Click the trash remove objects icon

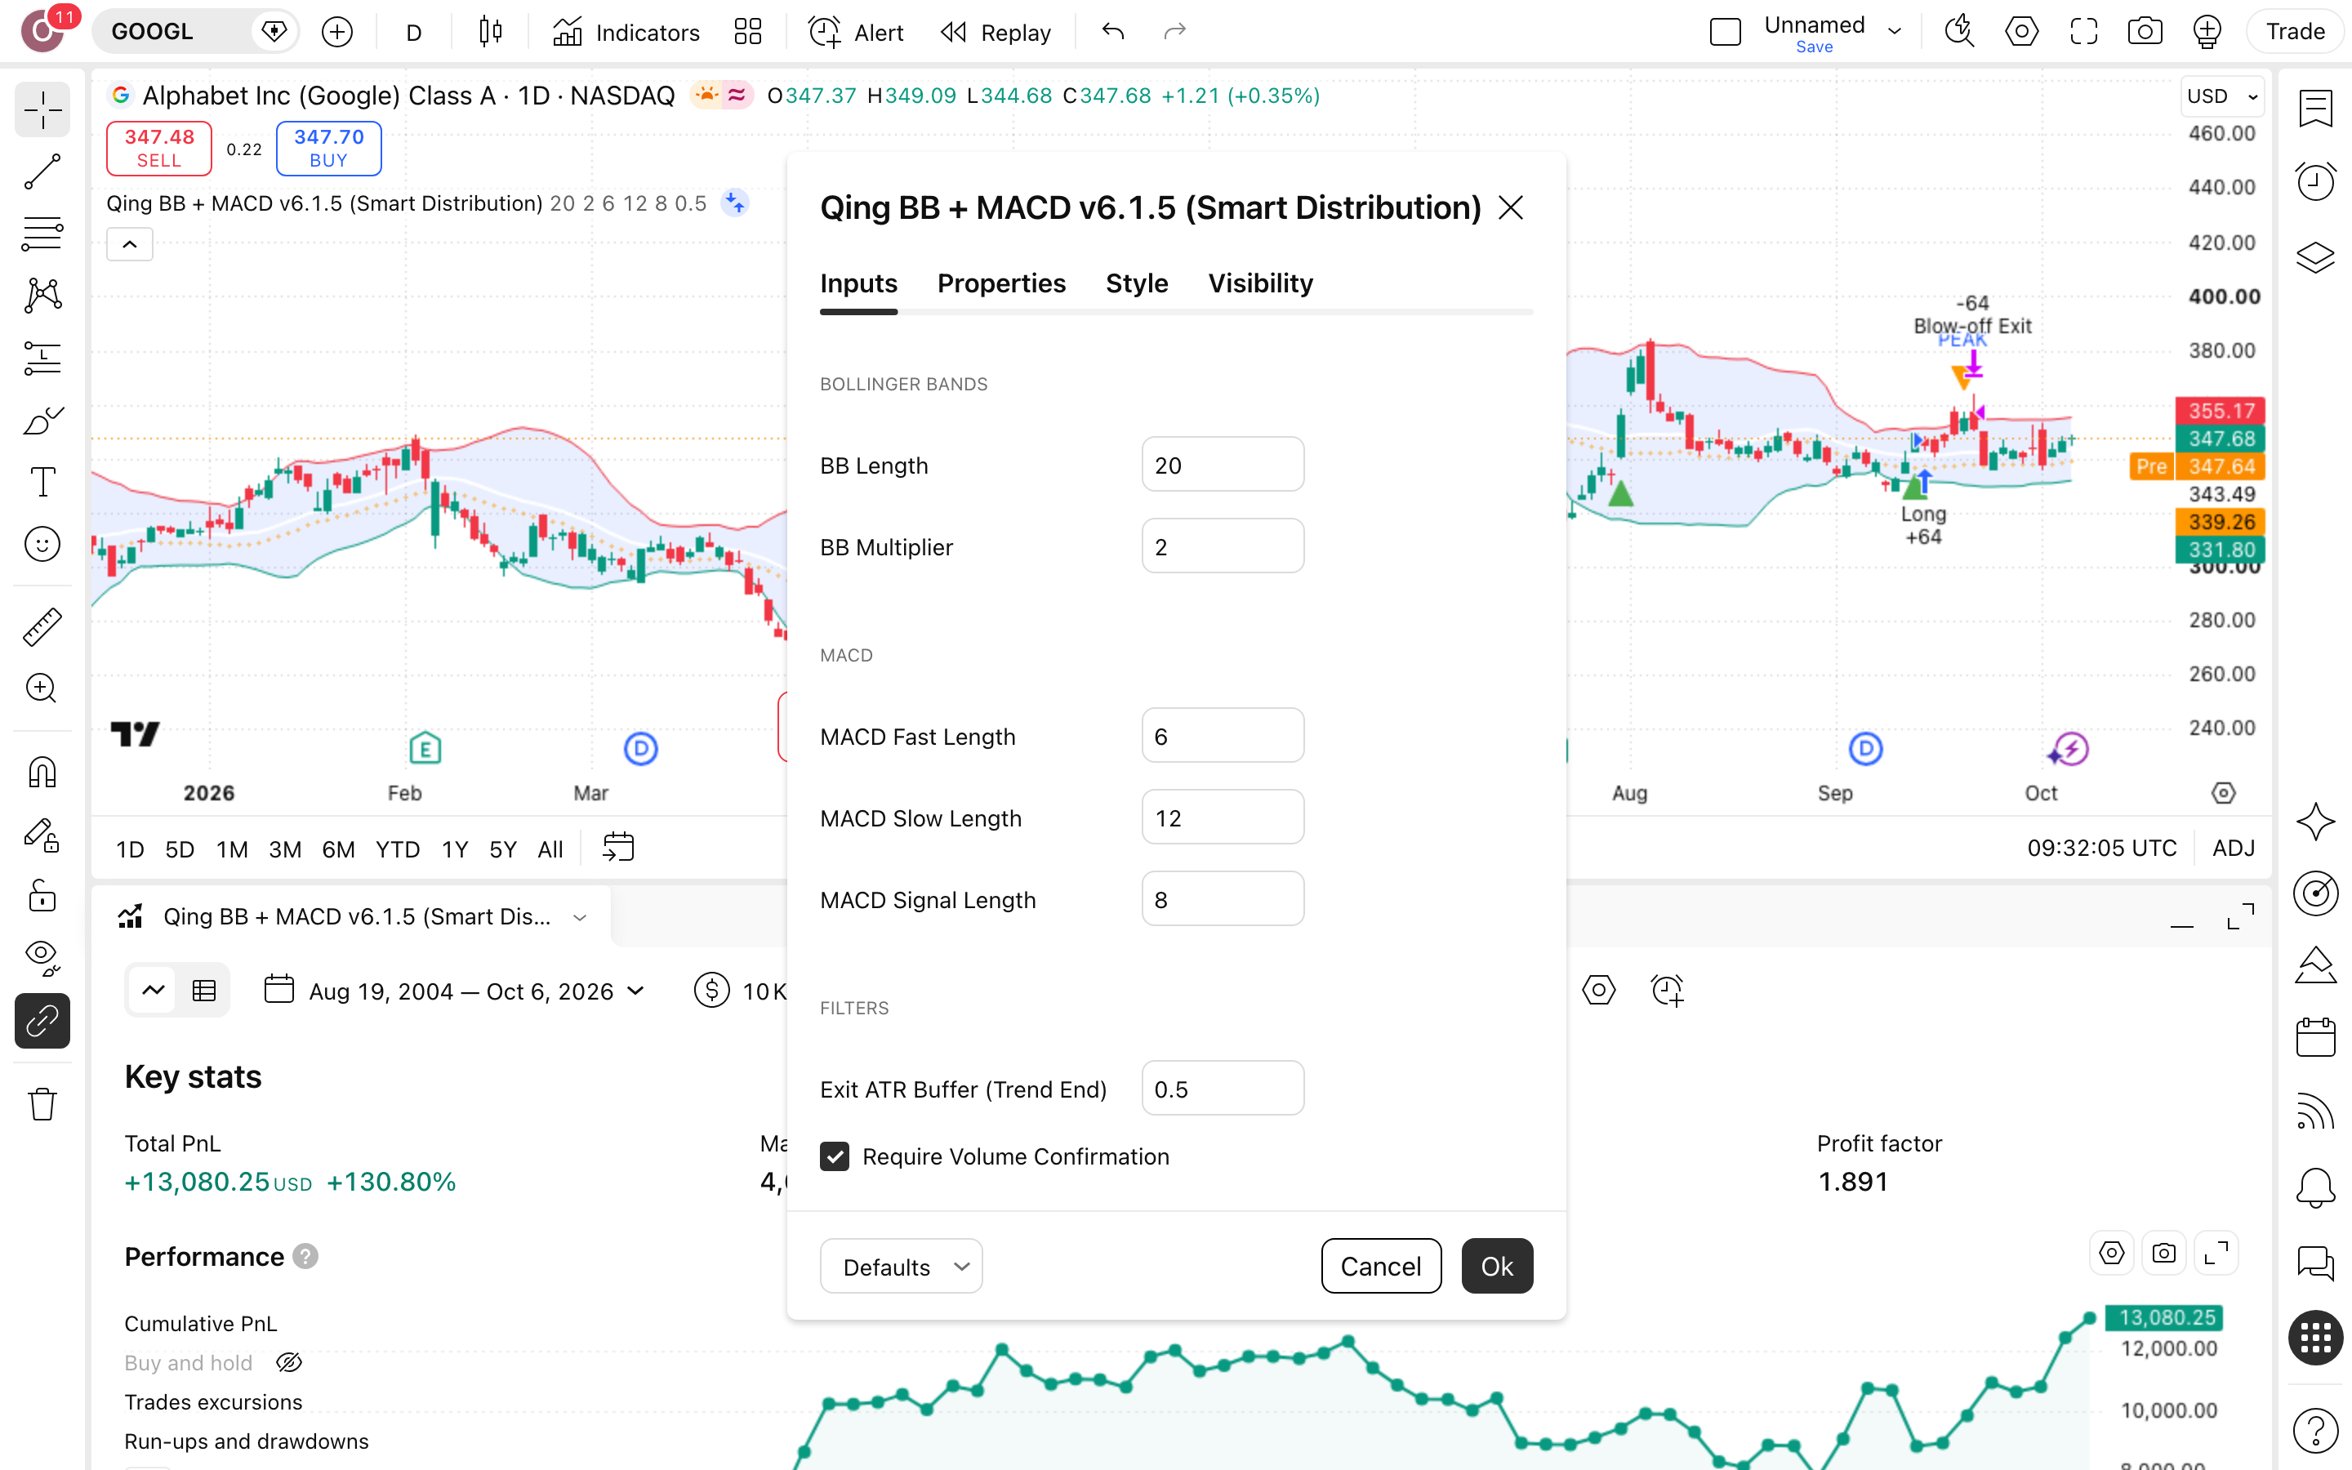tap(42, 1104)
